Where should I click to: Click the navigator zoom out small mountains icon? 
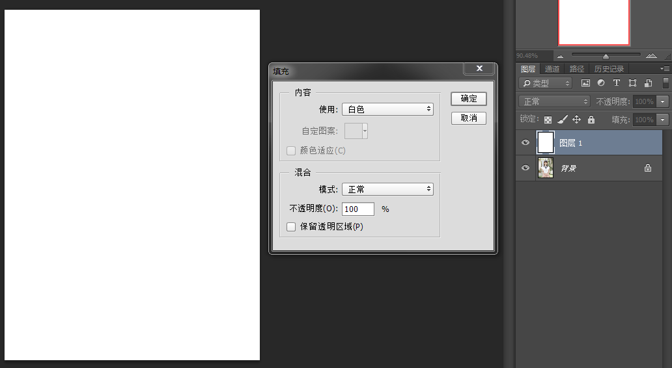tap(560, 56)
